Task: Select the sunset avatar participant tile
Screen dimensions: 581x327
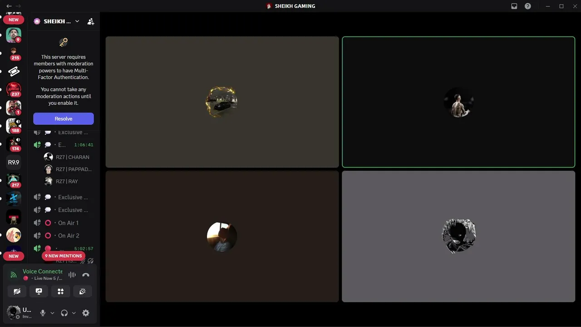Action: [x=222, y=236]
